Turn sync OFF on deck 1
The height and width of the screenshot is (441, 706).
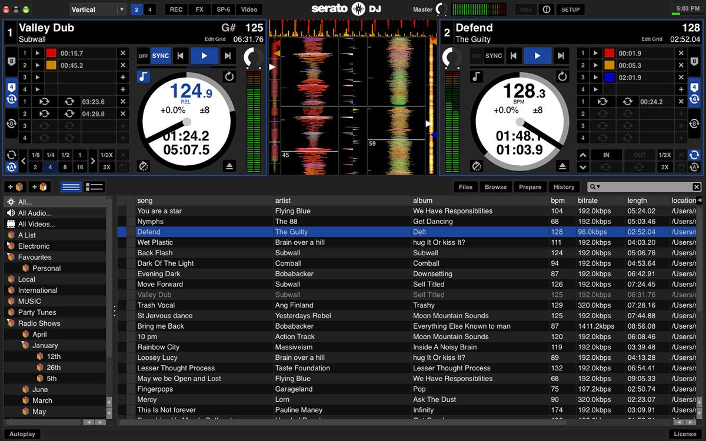(x=143, y=55)
